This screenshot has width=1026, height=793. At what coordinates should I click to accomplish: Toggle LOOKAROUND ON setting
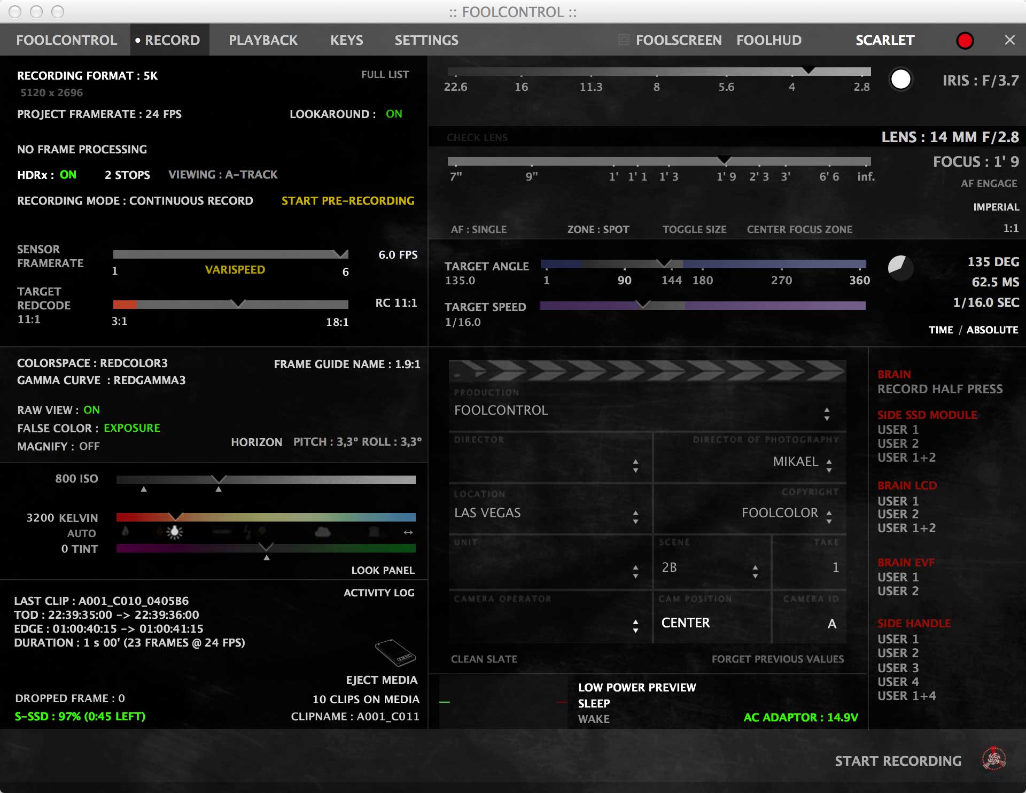394,114
